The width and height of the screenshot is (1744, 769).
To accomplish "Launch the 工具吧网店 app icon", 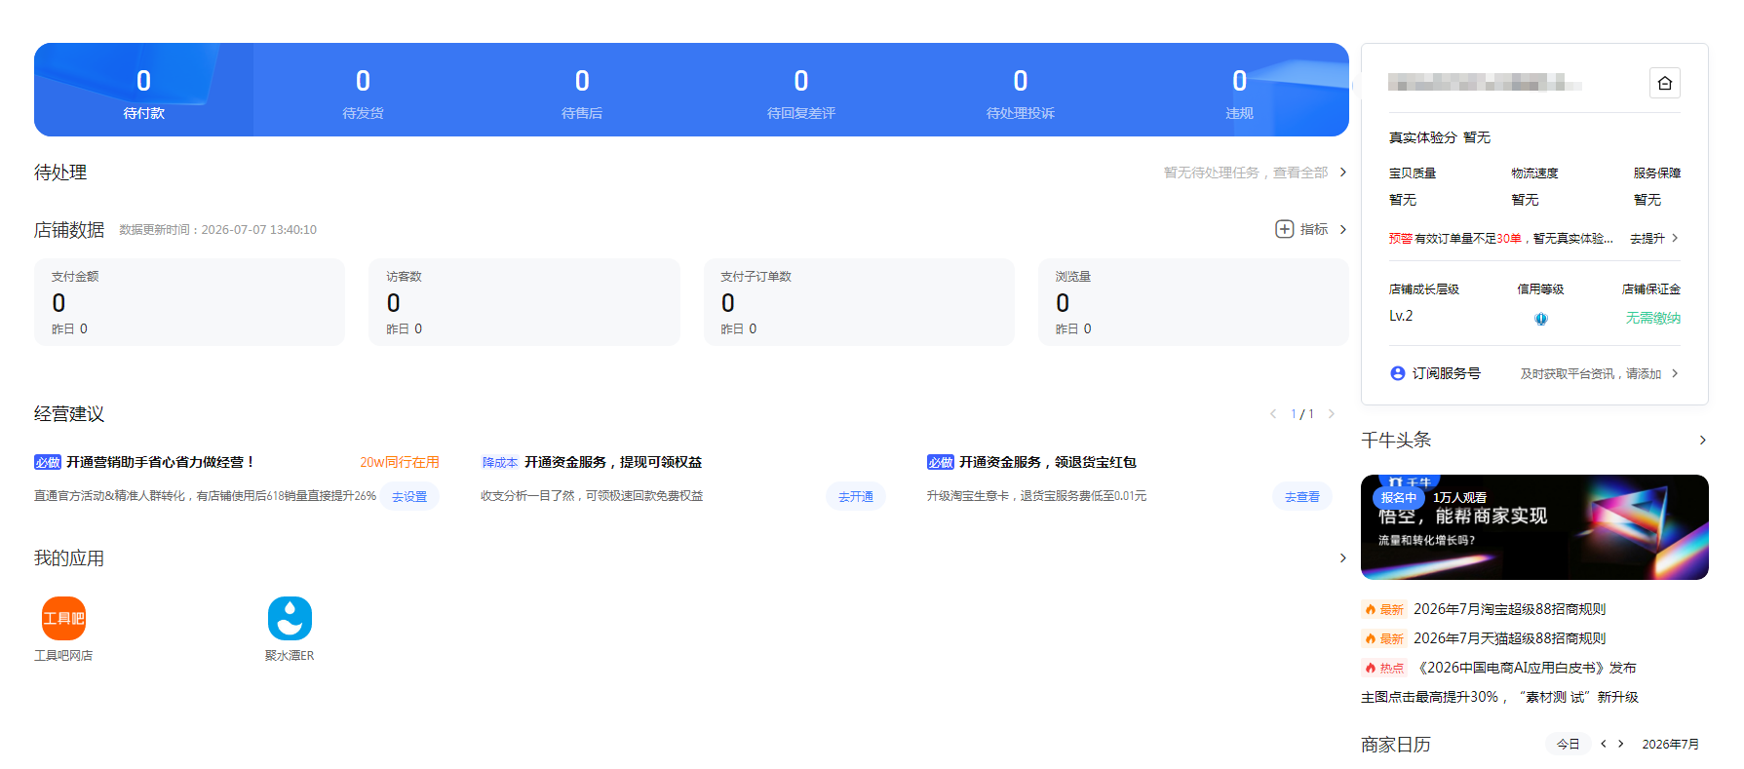I will click(63, 618).
